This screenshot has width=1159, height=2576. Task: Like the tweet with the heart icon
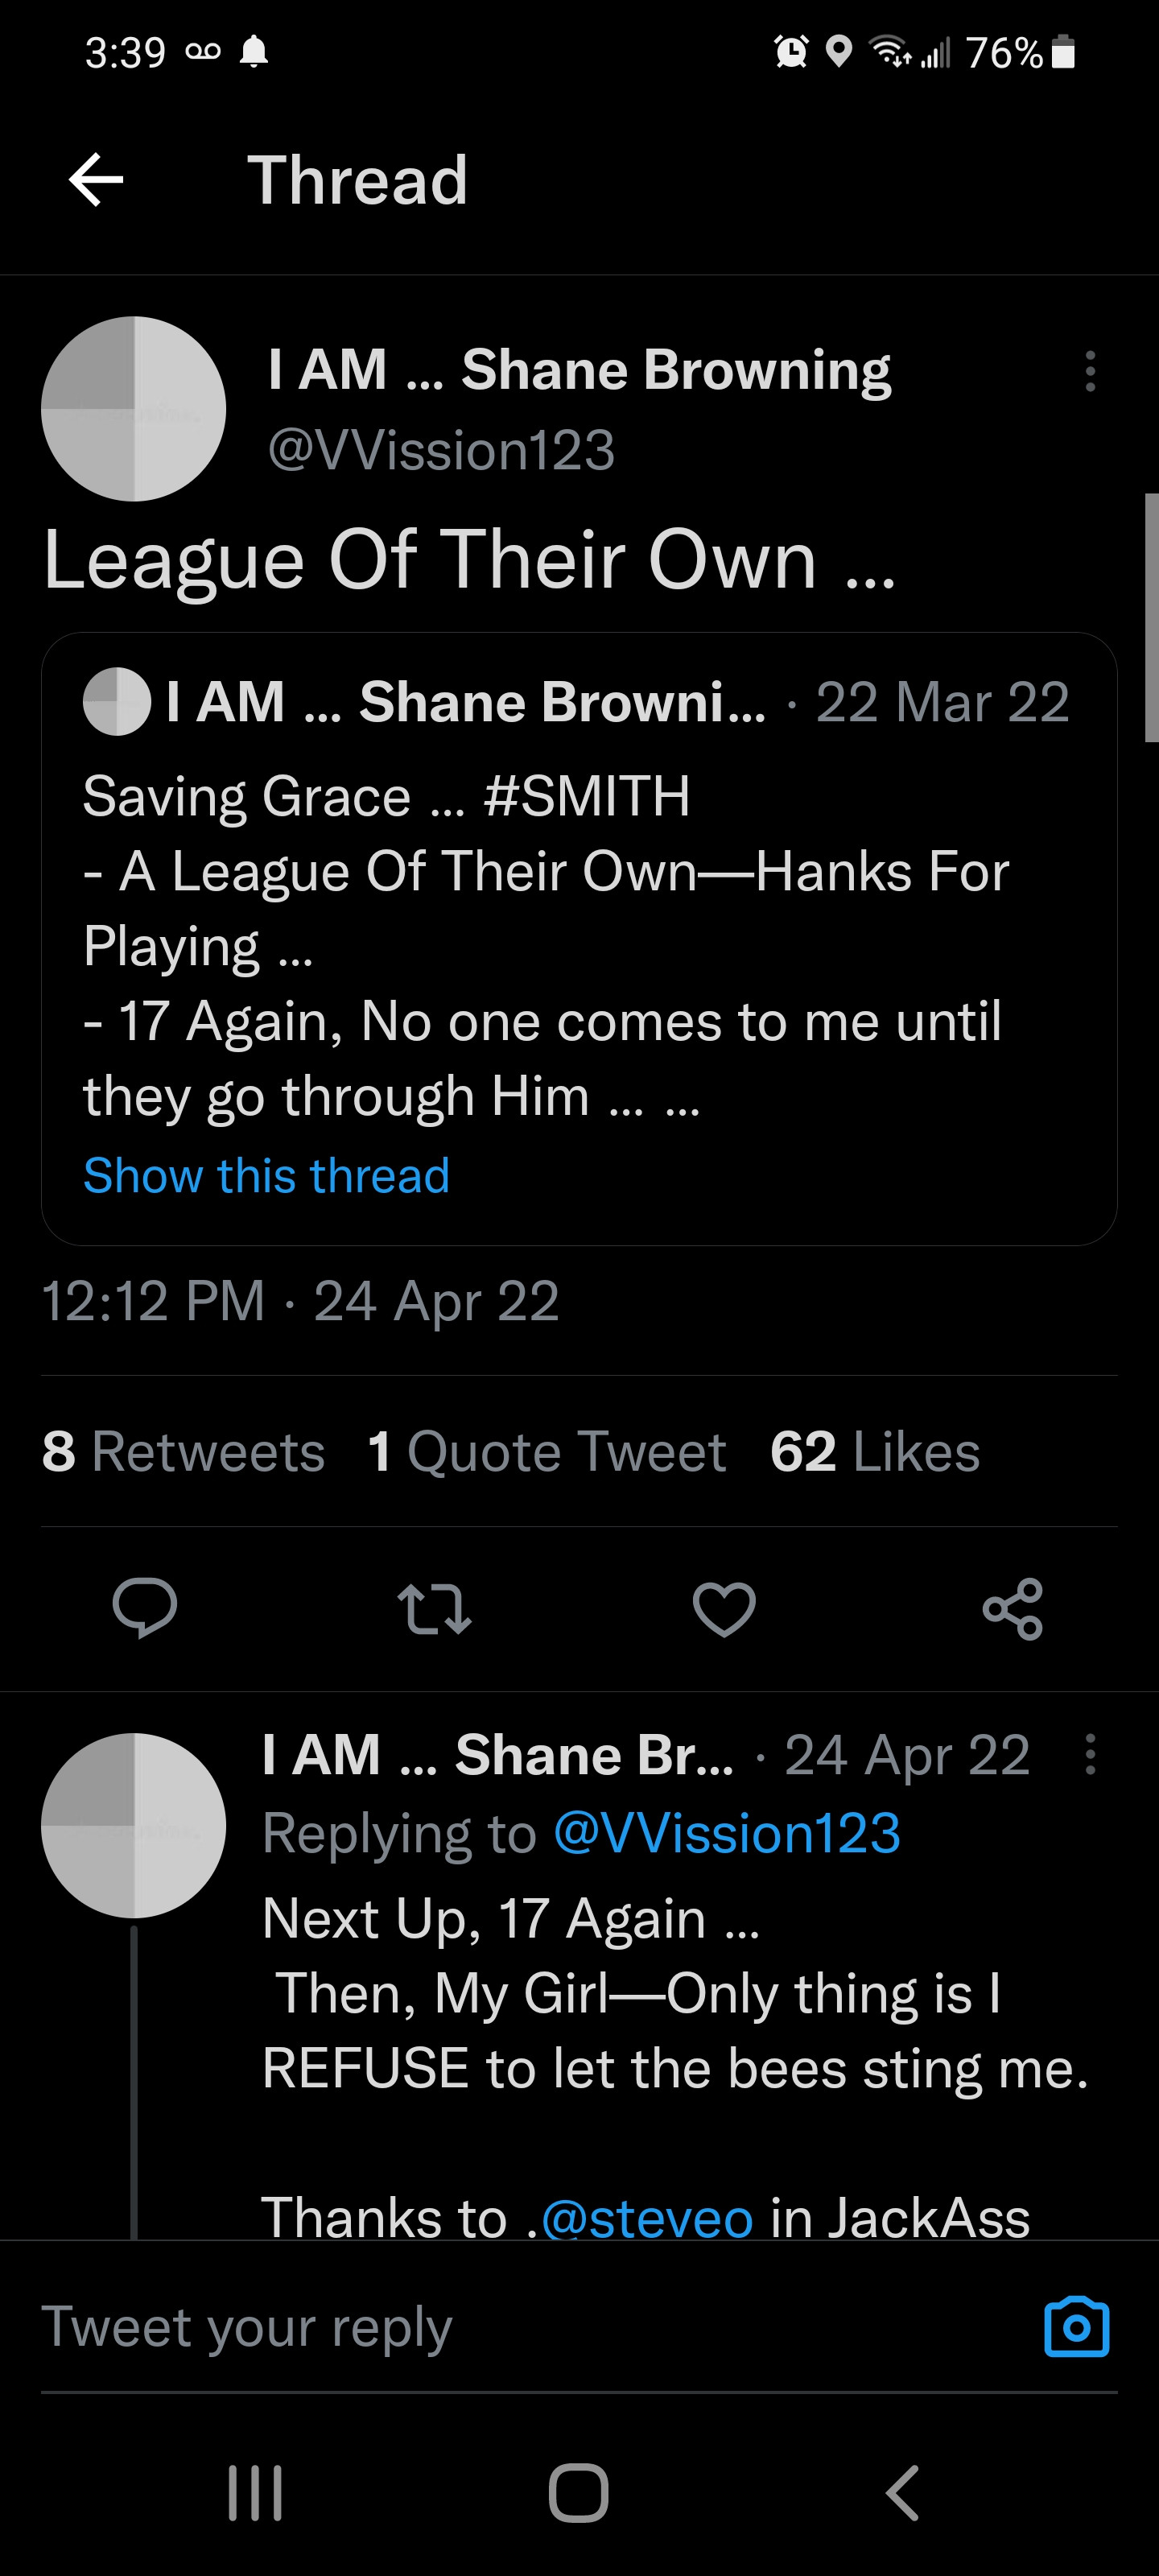(x=724, y=1608)
